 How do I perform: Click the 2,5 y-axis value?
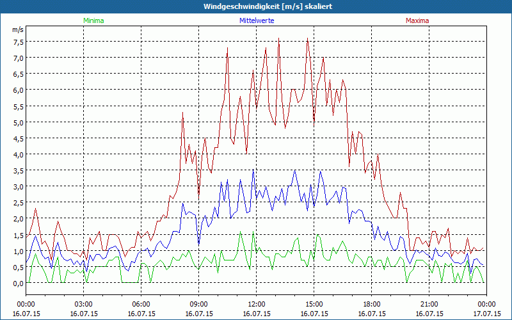[18, 203]
